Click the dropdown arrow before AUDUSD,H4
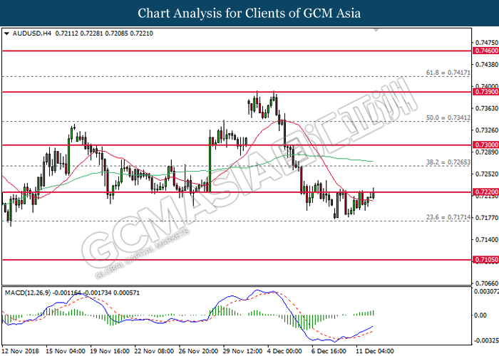Screen dimensions: 499x356 point(6,33)
